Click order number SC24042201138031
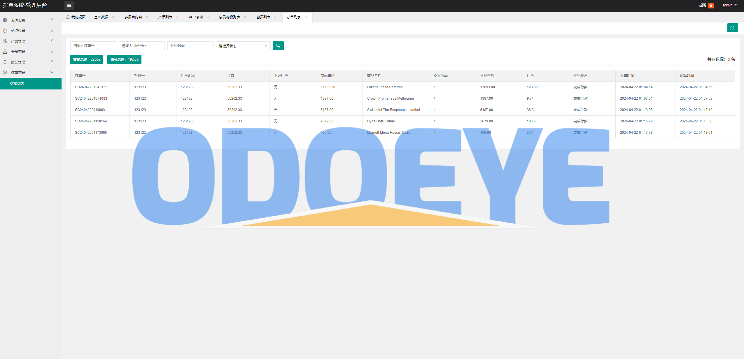 coord(91,110)
